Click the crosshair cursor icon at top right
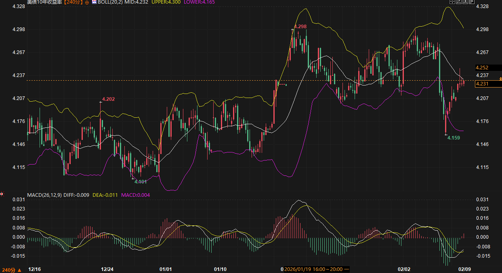 pos(452,2)
